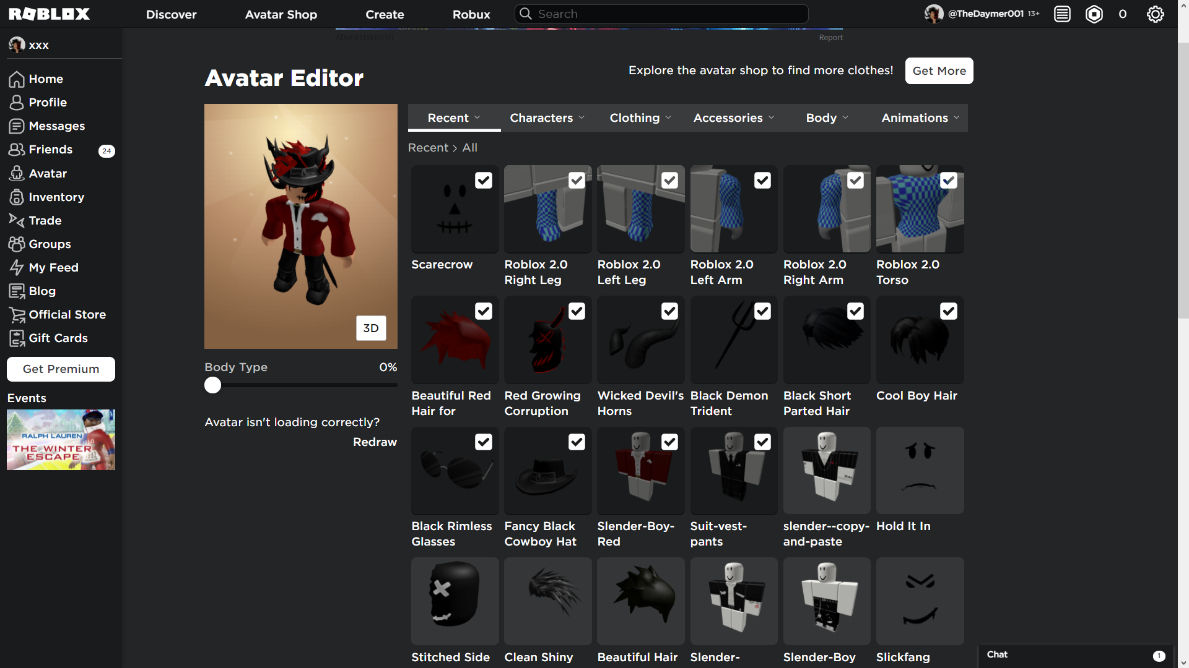Open the Messages sidebar icon

click(x=17, y=126)
